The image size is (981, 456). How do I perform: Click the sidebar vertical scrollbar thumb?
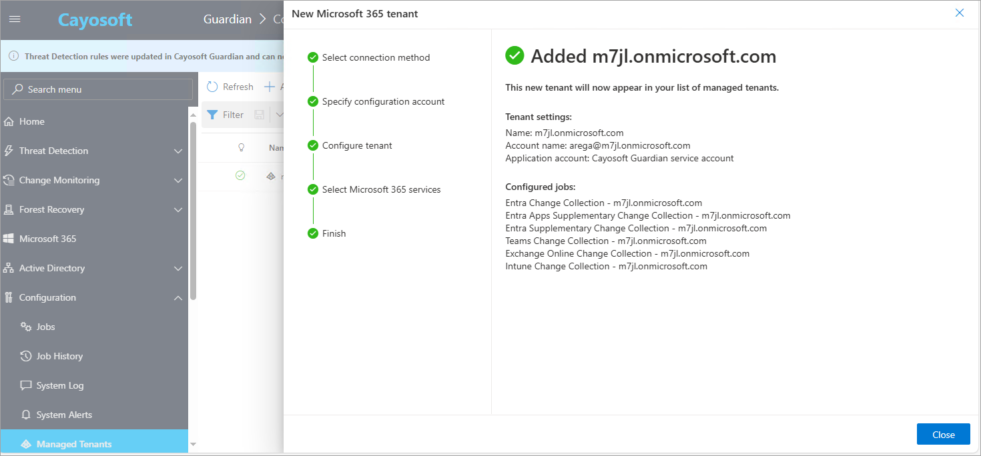pyautogui.click(x=194, y=211)
